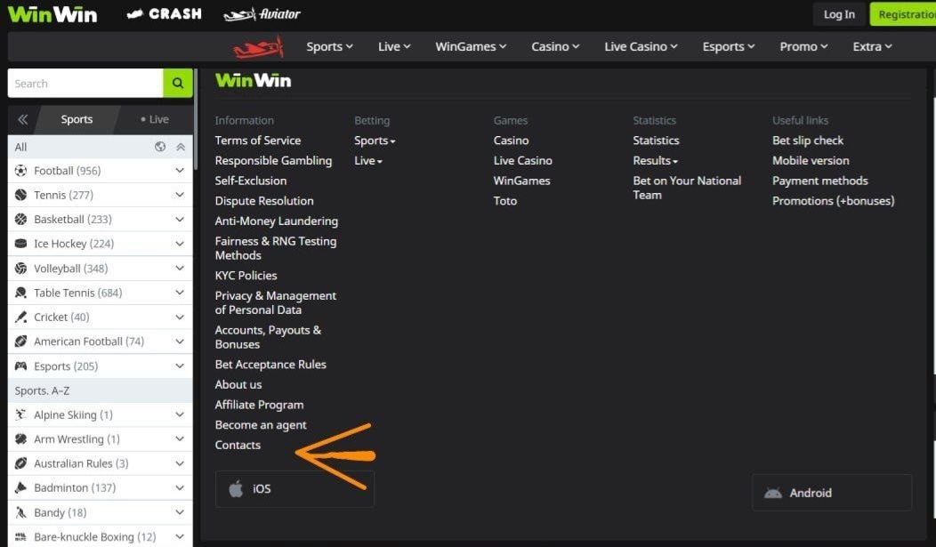Click the iOS app download button

pyautogui.click(x=295, y=489)
